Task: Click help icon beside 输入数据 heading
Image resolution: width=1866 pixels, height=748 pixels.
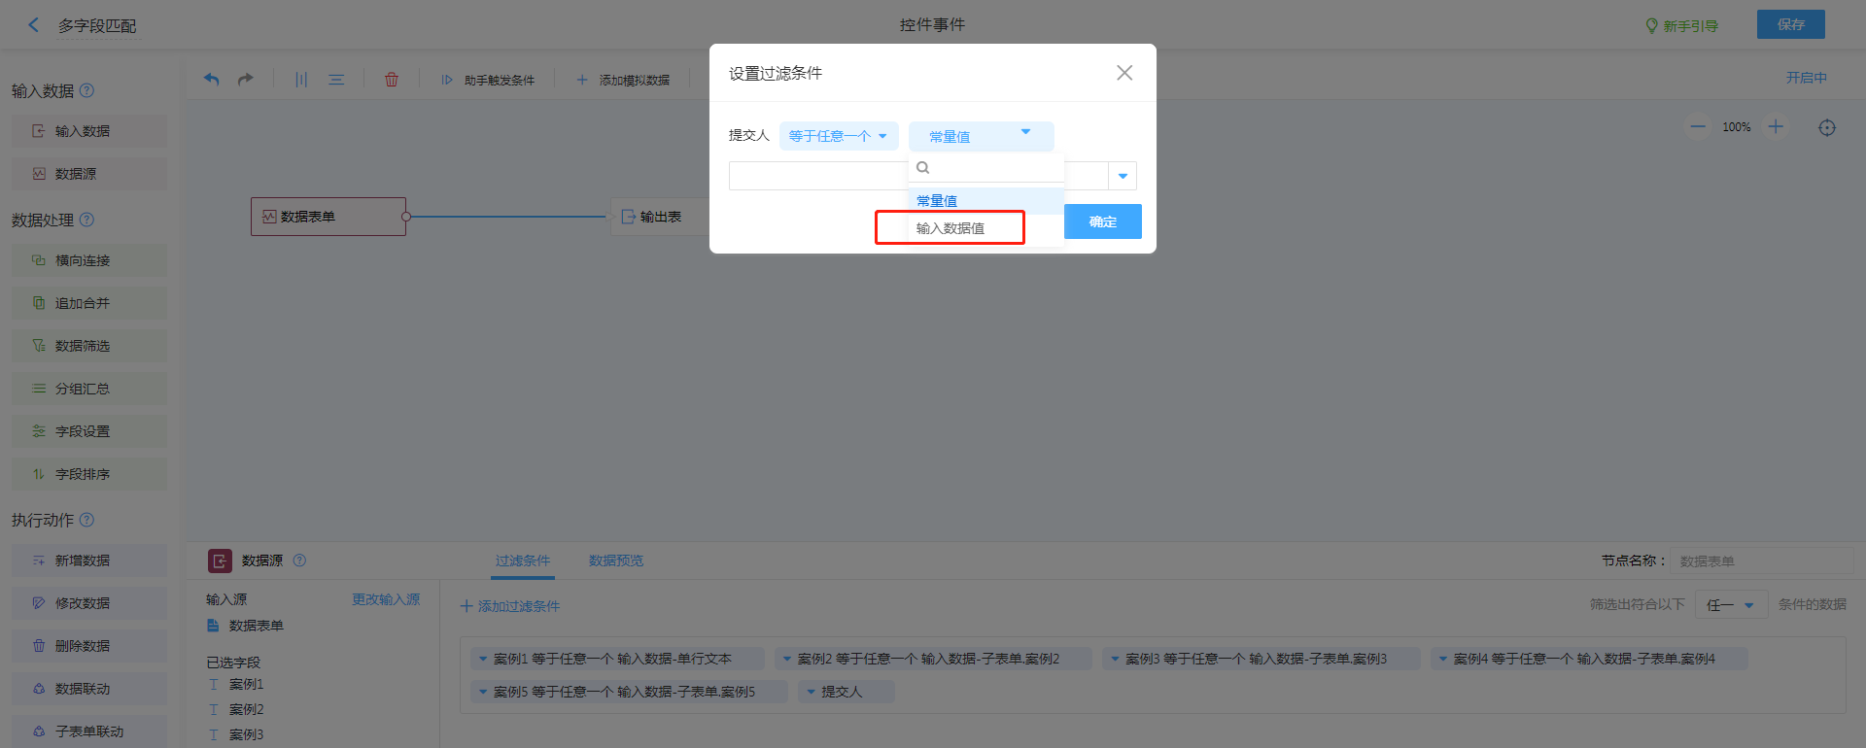Action: point(86,90)
